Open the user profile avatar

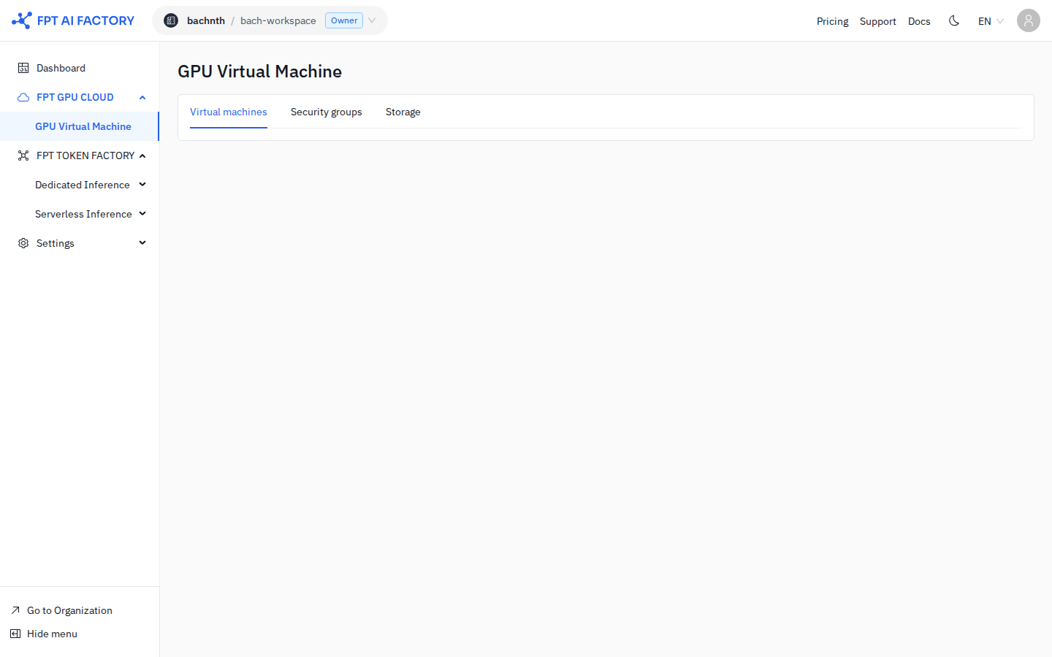1029,20
